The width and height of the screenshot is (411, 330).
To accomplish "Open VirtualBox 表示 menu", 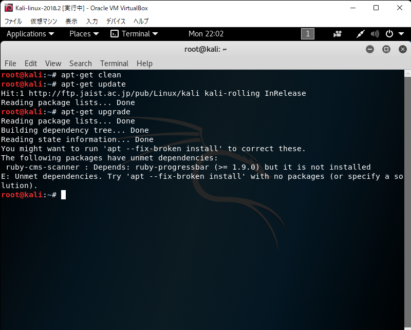I will [x=71, y=21].
